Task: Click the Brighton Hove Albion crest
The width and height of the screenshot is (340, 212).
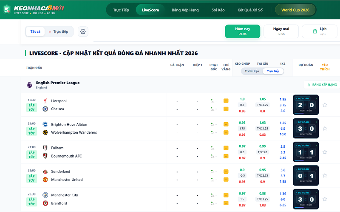Action: tap(45, 124)
